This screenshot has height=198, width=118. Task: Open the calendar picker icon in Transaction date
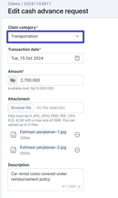77,58
